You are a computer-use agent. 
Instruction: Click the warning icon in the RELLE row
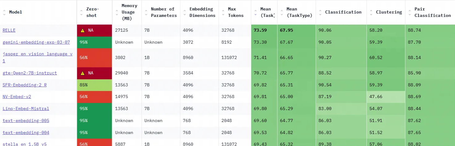83,30
